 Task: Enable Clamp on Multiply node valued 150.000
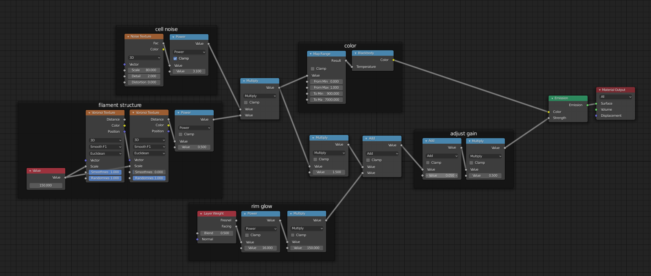(x=293, y=235)
